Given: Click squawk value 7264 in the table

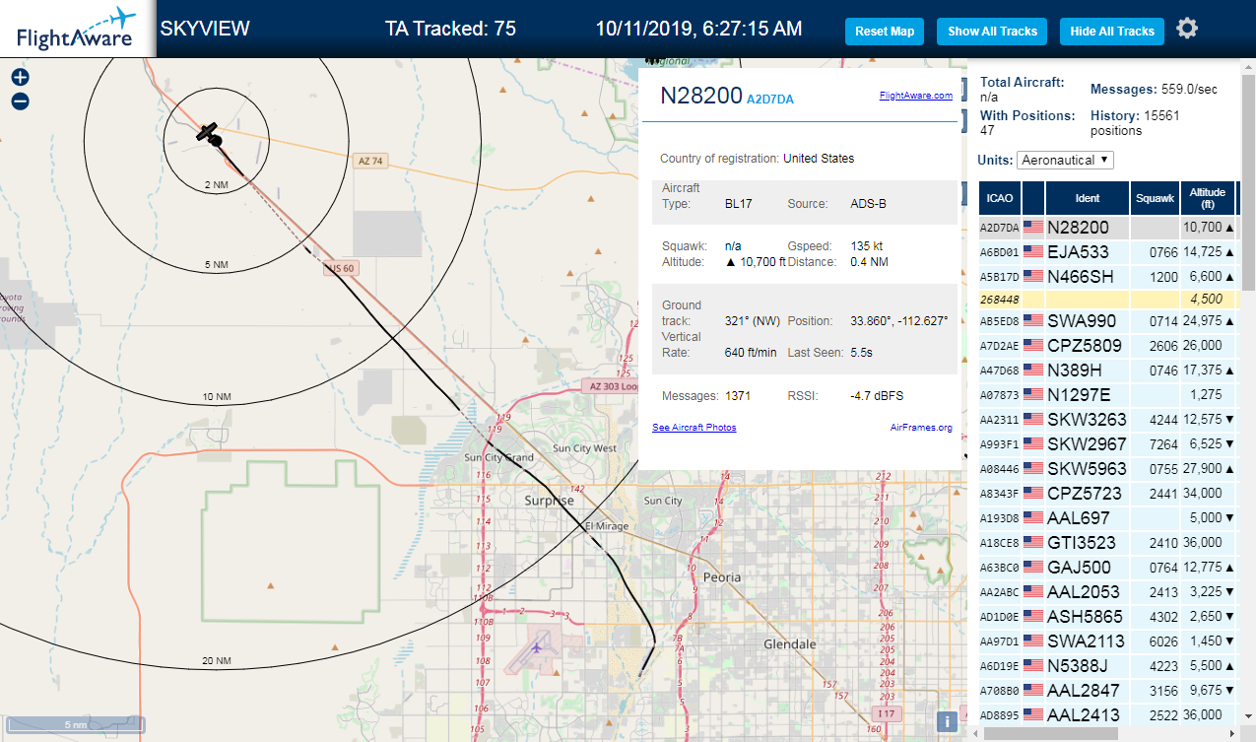Looking at the screenshot, I should coord(1164,444).
